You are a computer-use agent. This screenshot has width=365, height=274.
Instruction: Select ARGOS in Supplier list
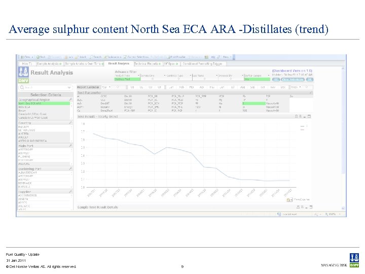pos(44,202)
